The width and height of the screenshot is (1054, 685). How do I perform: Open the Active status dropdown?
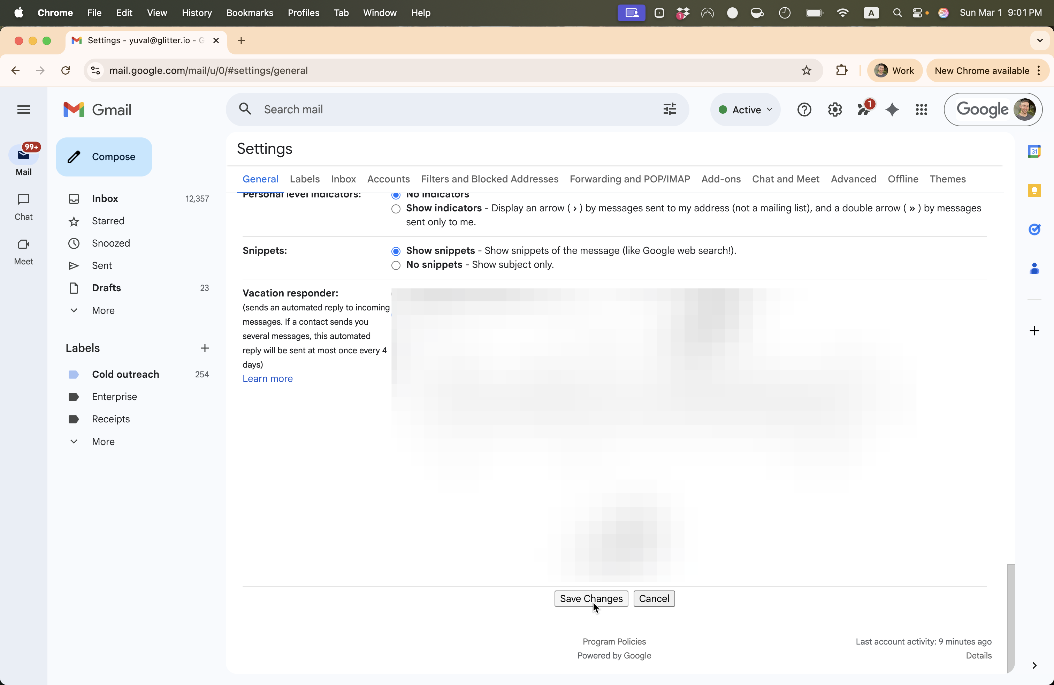click(x=745, y=110)
